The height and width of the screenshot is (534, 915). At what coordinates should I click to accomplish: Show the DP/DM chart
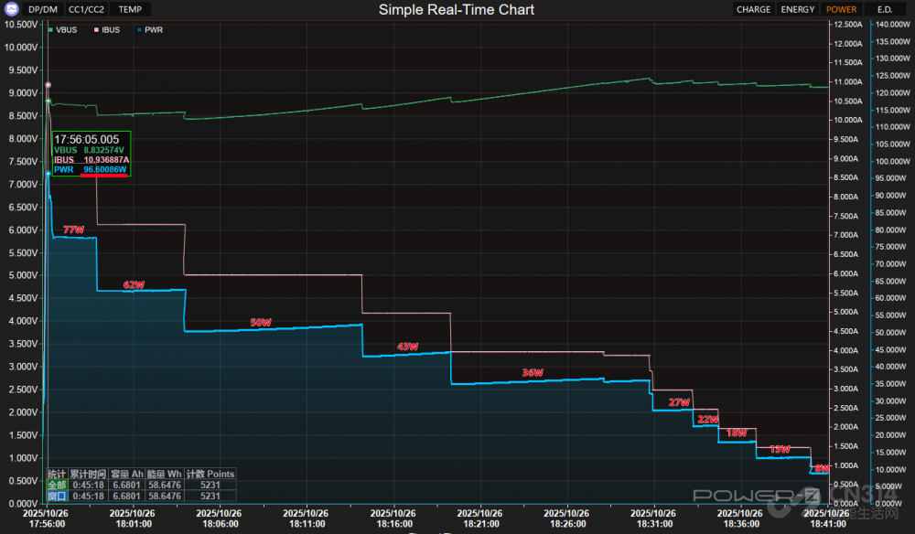(x=43, y=9)
